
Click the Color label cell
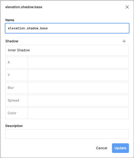point(17,113)
